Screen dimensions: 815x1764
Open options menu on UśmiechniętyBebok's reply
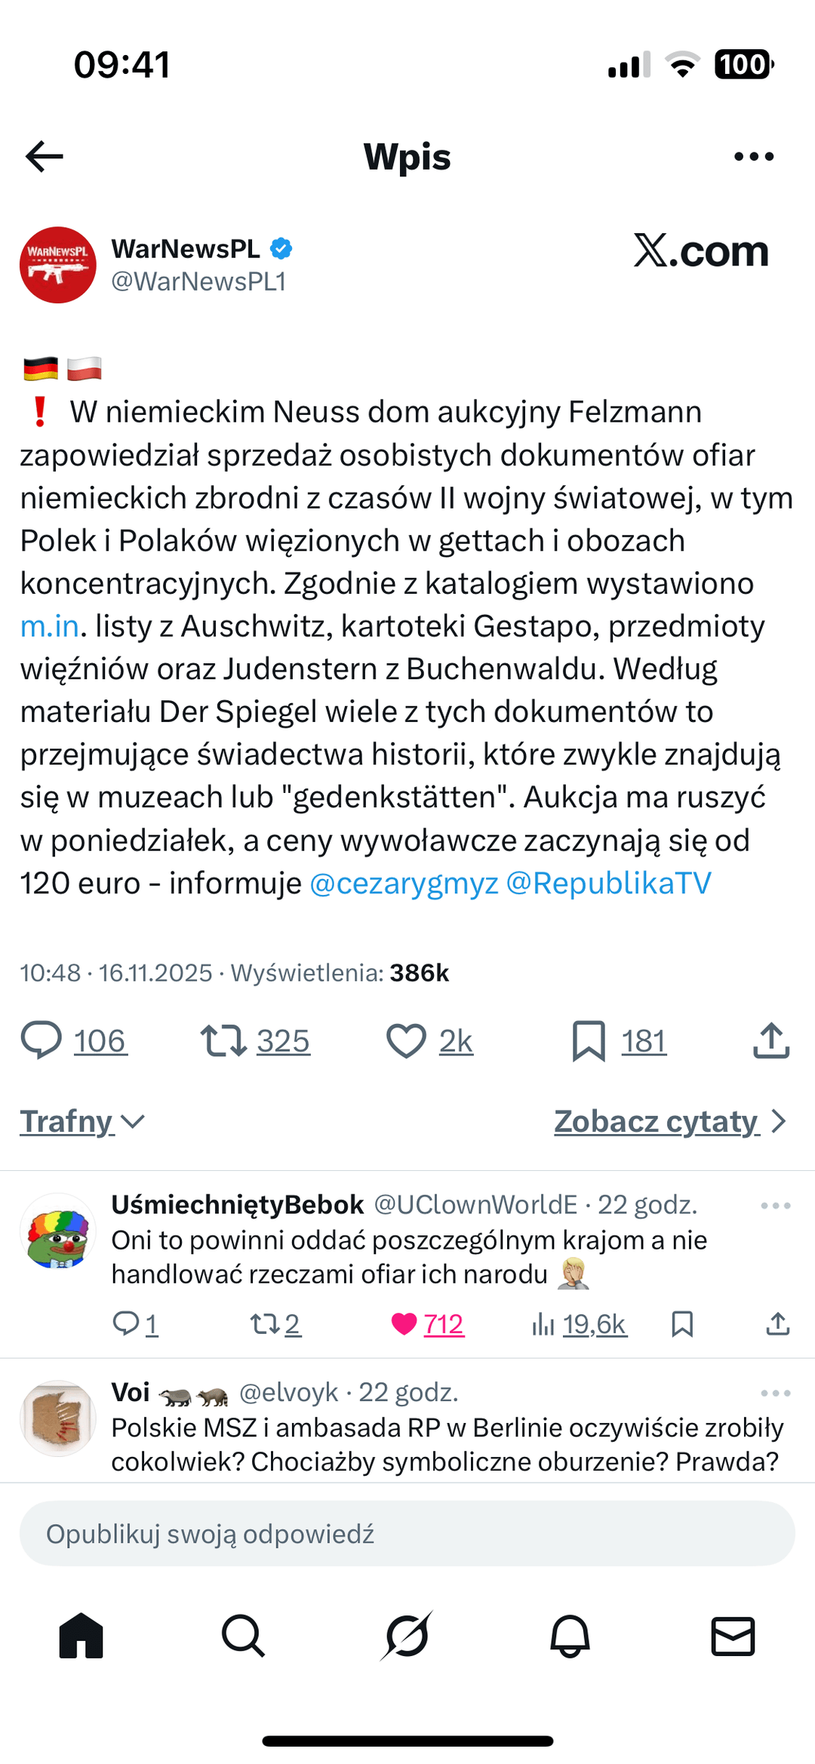776,1205
